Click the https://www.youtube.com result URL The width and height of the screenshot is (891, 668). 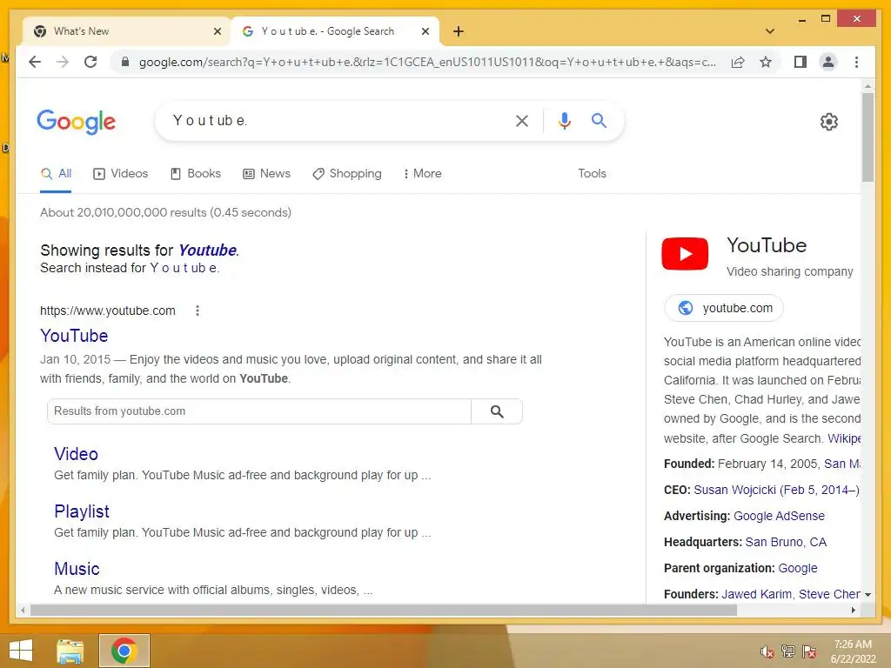(107, 311)
